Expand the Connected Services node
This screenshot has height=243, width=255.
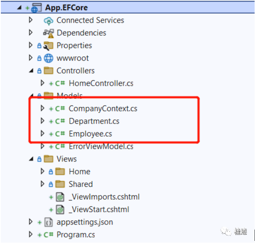(31, 20)
